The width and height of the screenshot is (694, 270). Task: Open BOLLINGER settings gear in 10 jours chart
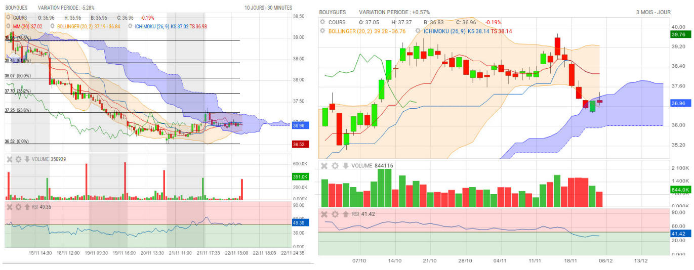(x=52, y=25)
